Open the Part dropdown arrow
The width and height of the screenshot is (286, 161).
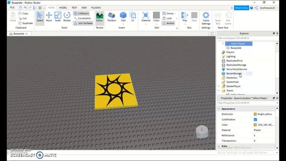123,24
